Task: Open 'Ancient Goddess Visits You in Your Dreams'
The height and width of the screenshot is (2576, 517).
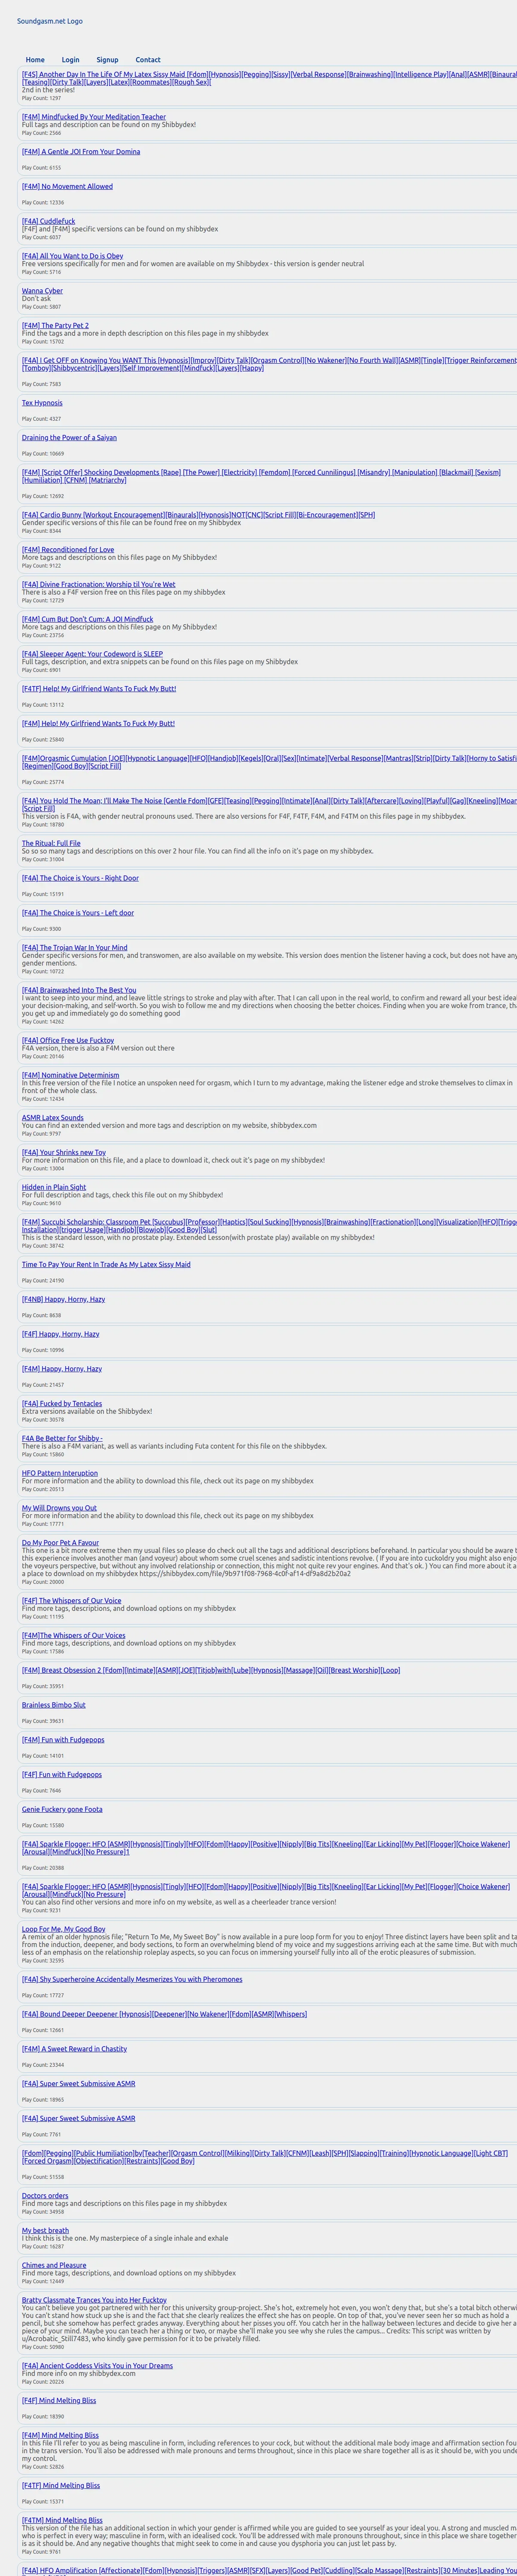Action: point(97,2365)
